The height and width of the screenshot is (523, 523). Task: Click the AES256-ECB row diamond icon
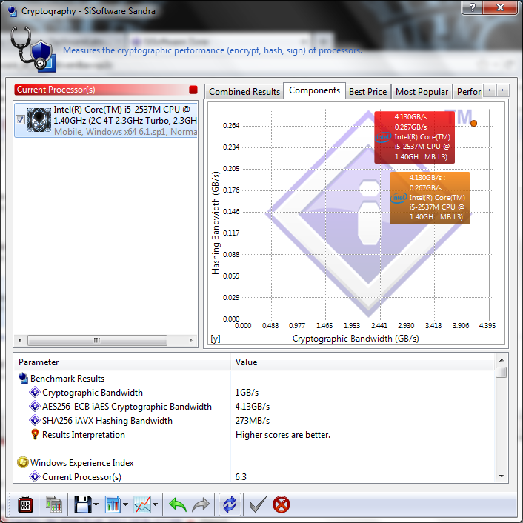35,406
